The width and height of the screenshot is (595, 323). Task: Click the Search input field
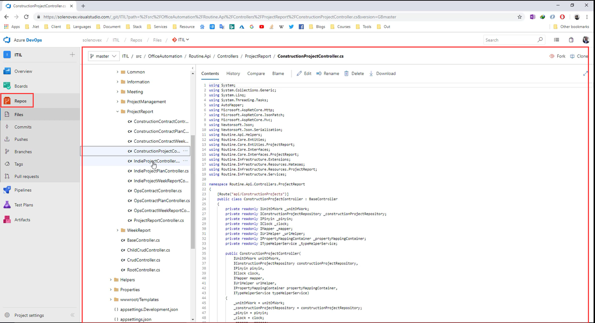point(510,40)
